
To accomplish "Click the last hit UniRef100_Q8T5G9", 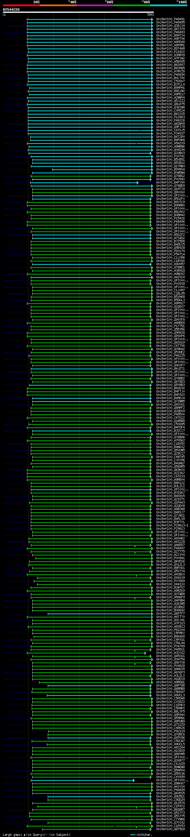I will 170,830.
